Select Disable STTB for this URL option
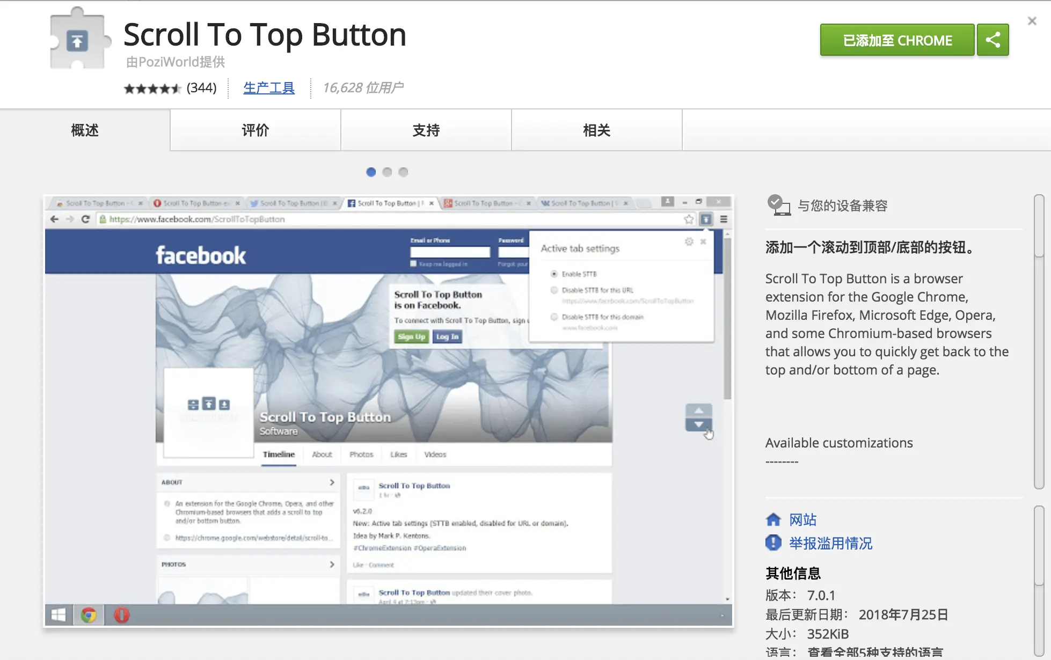1051x660 pixels. coord(553,290)
